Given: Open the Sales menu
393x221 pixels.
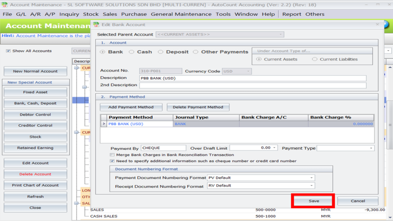Looking at the screenshot, I should (x=110, y=14).
